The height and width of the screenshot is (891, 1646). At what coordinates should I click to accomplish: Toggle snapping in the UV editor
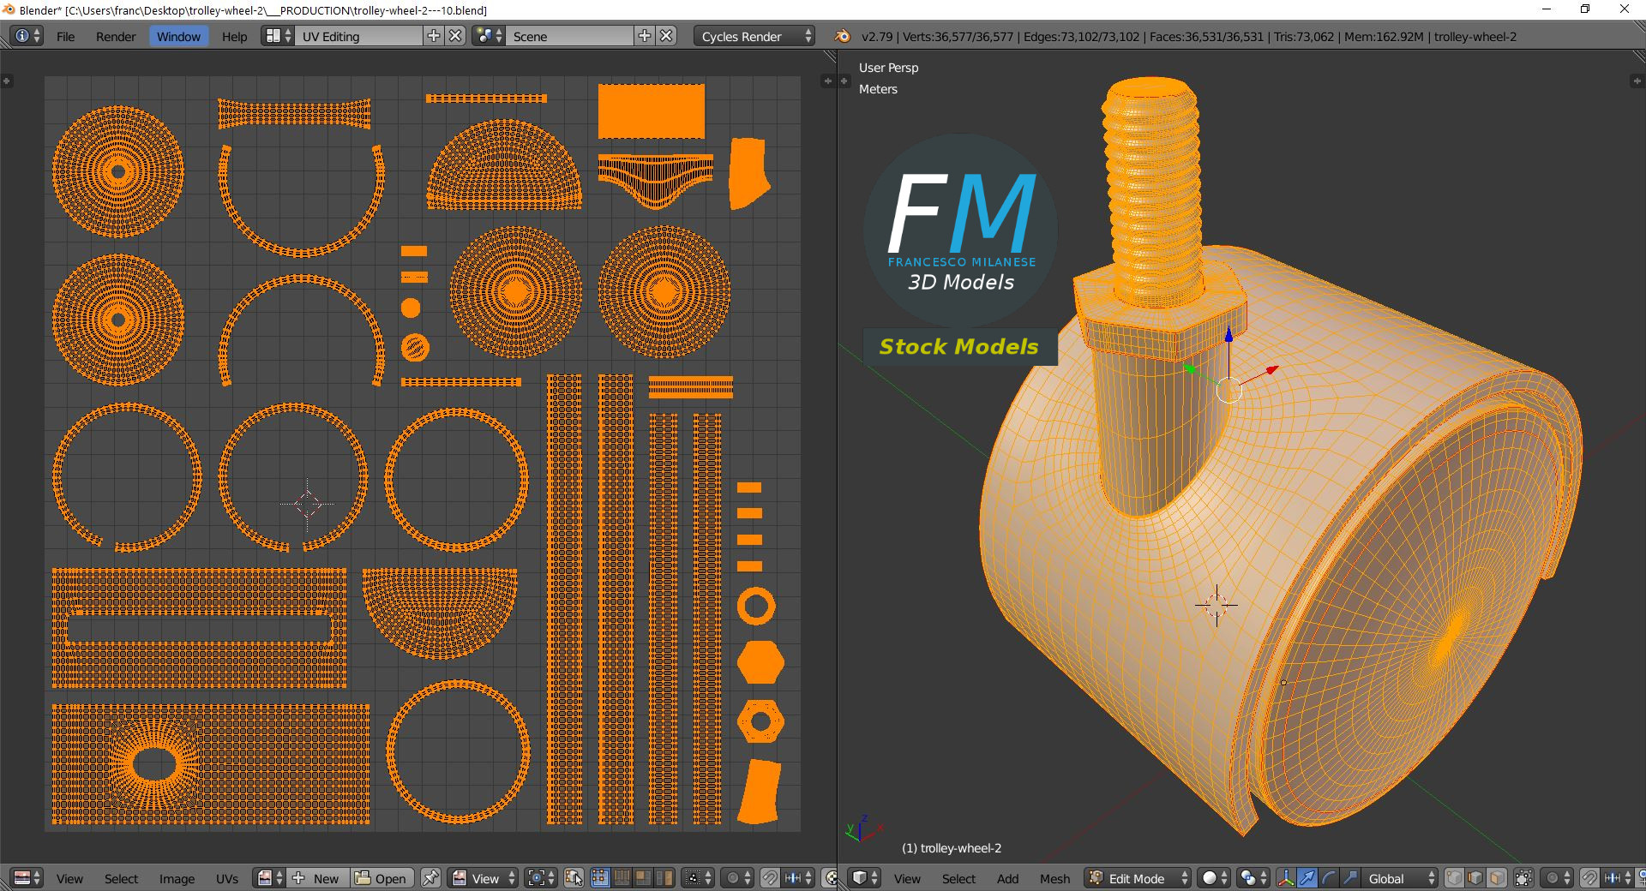(x=770, y=878)
